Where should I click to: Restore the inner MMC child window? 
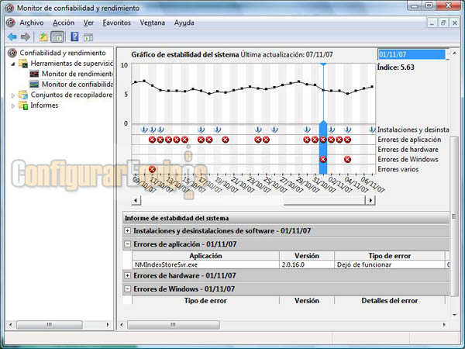[x=443, y=22]
